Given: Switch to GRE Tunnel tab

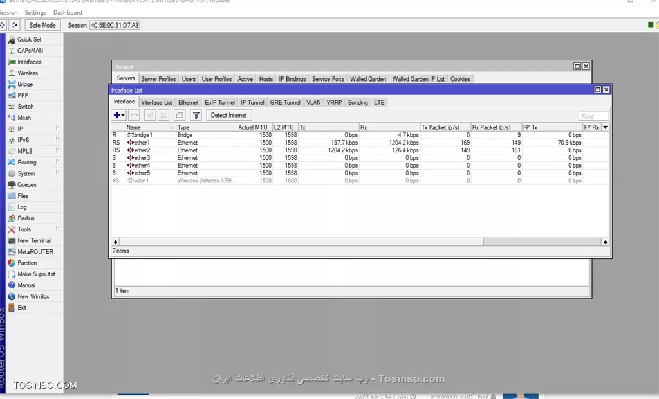Looking at the screenshot, I should [285, 102].
